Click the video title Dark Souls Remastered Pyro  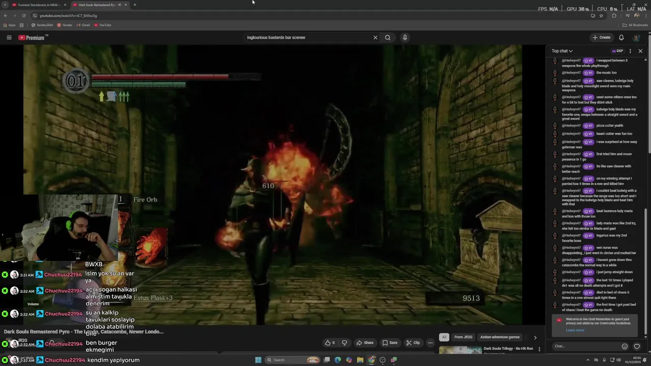pos(84,332)
